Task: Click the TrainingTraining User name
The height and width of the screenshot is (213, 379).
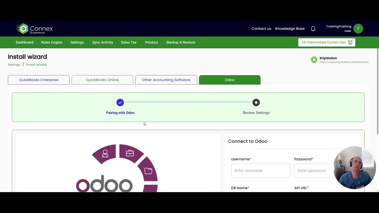Action: pos(339,29)
